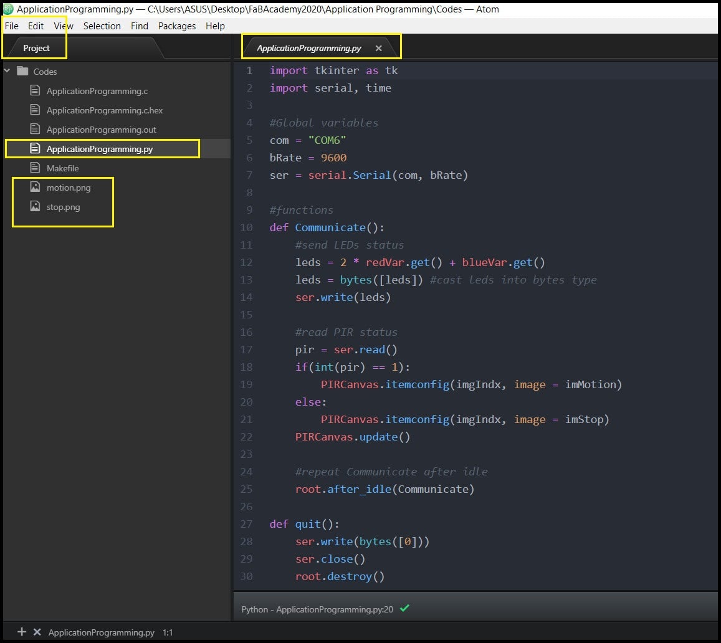The image size is (721, 643).
Task: Click the imStop itemconfig line
Action: (x=465, y=419)
